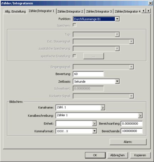Switch to the Allg. Einstellung tab

(x=15, y=11)
